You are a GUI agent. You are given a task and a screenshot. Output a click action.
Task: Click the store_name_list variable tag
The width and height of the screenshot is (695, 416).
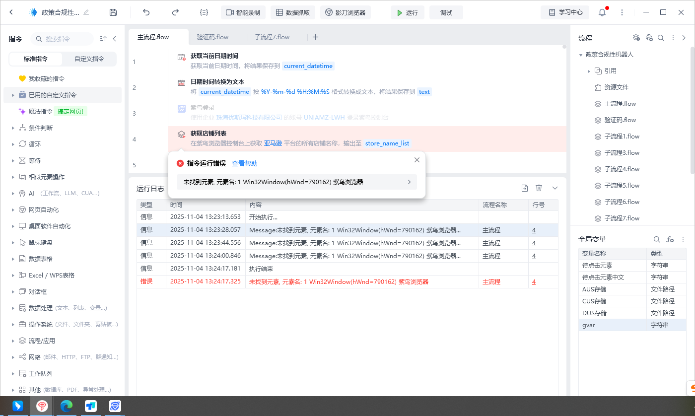(x=387, y=143)
